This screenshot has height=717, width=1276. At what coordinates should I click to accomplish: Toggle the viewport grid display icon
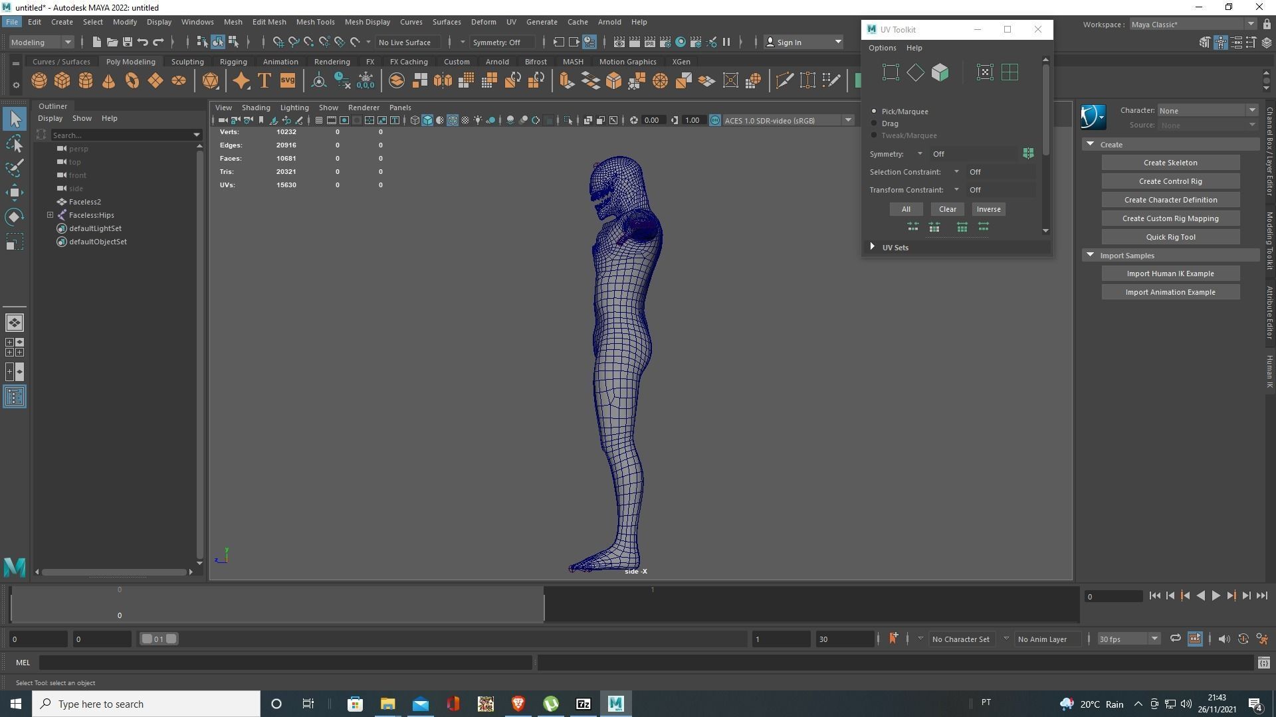[x=319, y=120]
